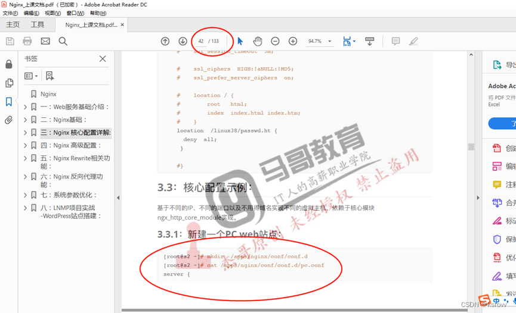Open Comment tool yellow icon
The height and width of the screenshot is (313, 516).
(x=496, y=184)
